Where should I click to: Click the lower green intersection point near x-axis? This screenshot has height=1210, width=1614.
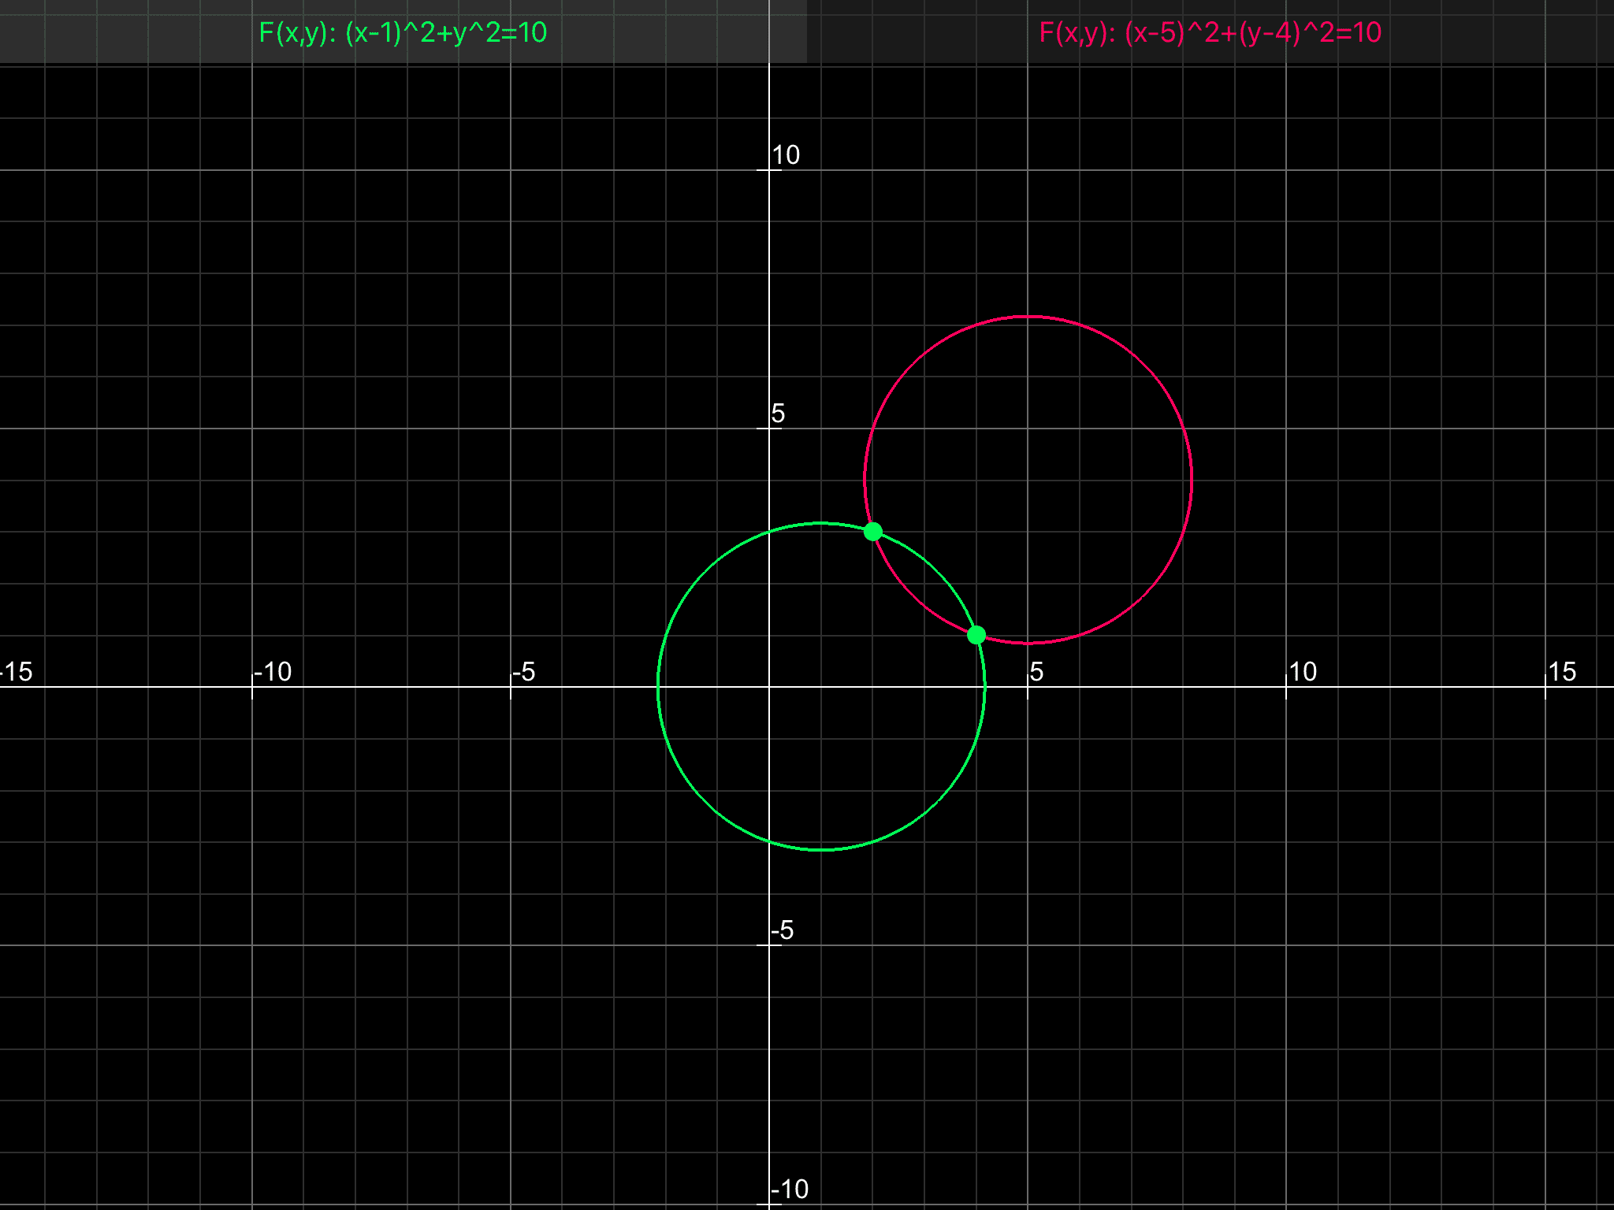[x=976, y=635]
